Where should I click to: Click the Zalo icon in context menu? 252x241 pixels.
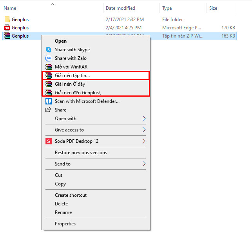point(49,58)
